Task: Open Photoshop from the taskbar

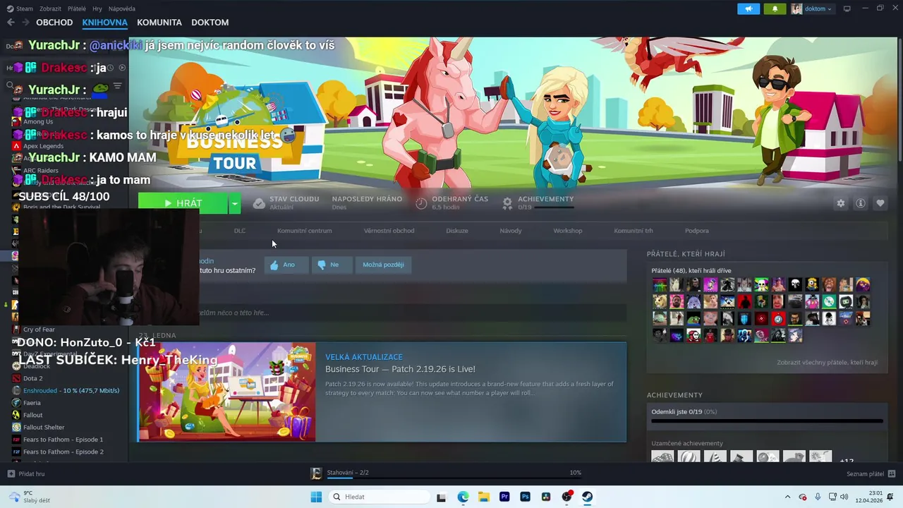Action: tap(525, 497)
